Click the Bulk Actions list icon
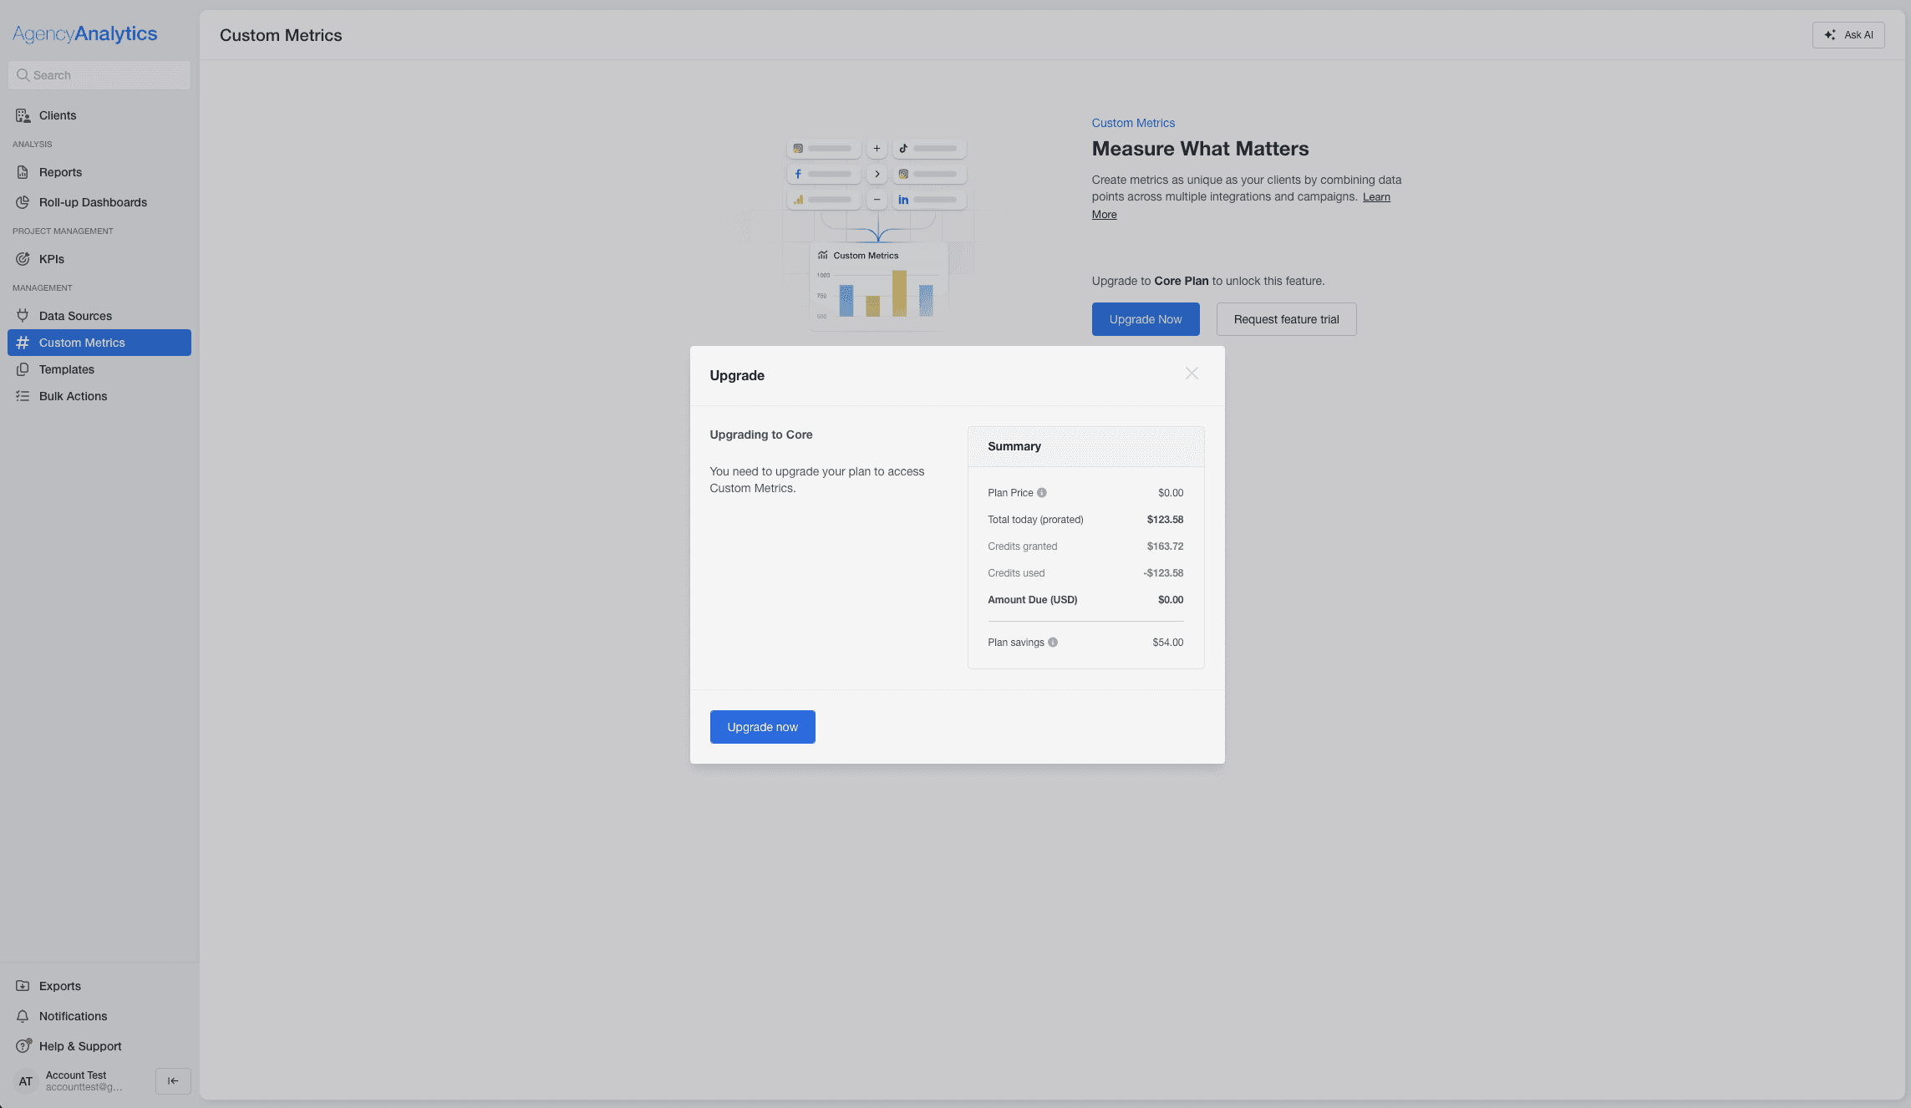Viewport: 1911px width, 1108px height. pyautogui.click(x=23, y=396)
